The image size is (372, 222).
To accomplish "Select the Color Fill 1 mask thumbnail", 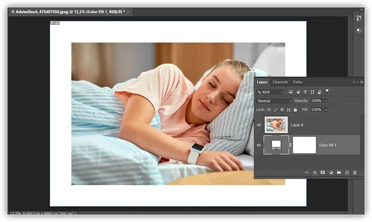I will pyautogui.click(x=304, y=145).
